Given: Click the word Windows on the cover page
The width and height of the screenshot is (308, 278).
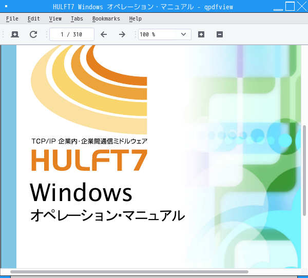Looking at the screenshot, I should [81, 192].
